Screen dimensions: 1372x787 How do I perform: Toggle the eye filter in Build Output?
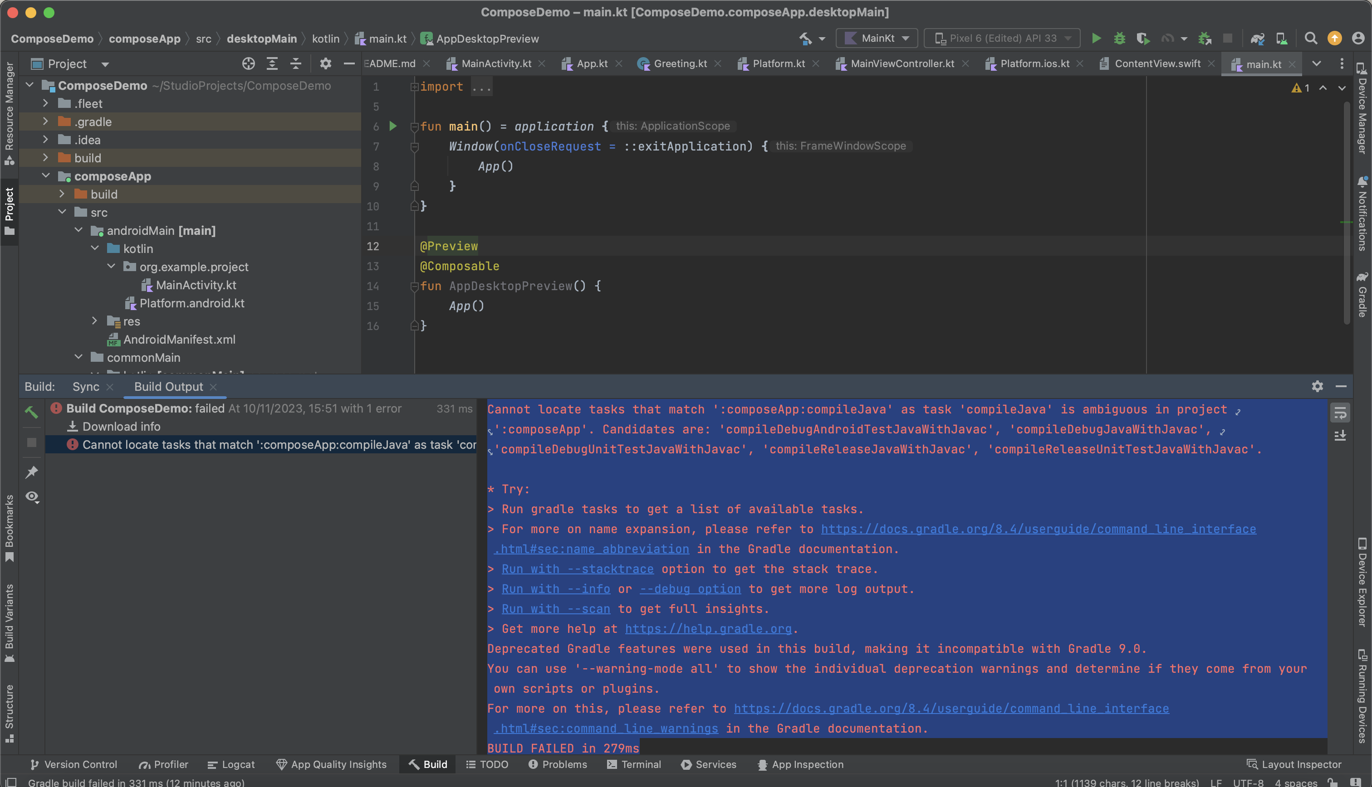31,497
